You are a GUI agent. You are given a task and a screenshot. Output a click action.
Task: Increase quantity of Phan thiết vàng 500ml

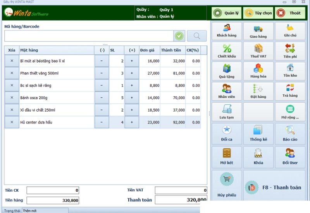[x=132, y=73]
